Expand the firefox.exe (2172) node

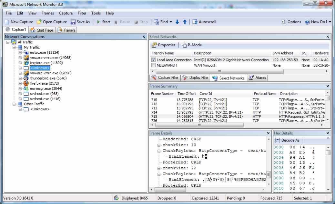click(20, 83)
